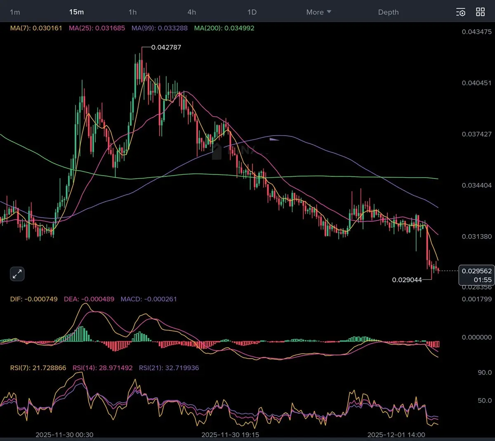Image resolution: width=495 pixels, height=441 pixels.
Task: Select the MA(200): 0.034992 indicator label
Action: 224,28
